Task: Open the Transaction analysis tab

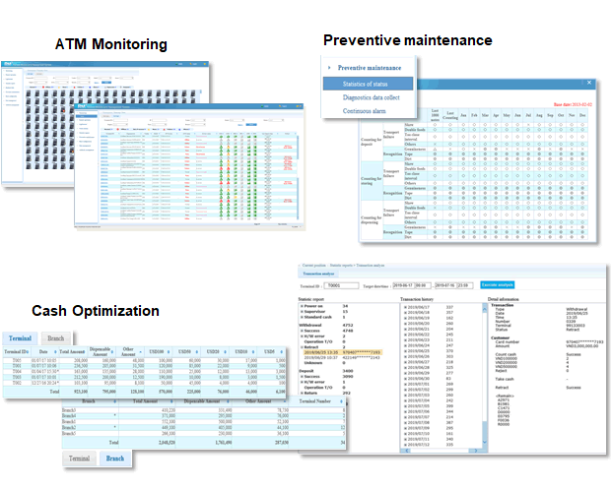Action: pyautogui.click(x=318, y=274)
